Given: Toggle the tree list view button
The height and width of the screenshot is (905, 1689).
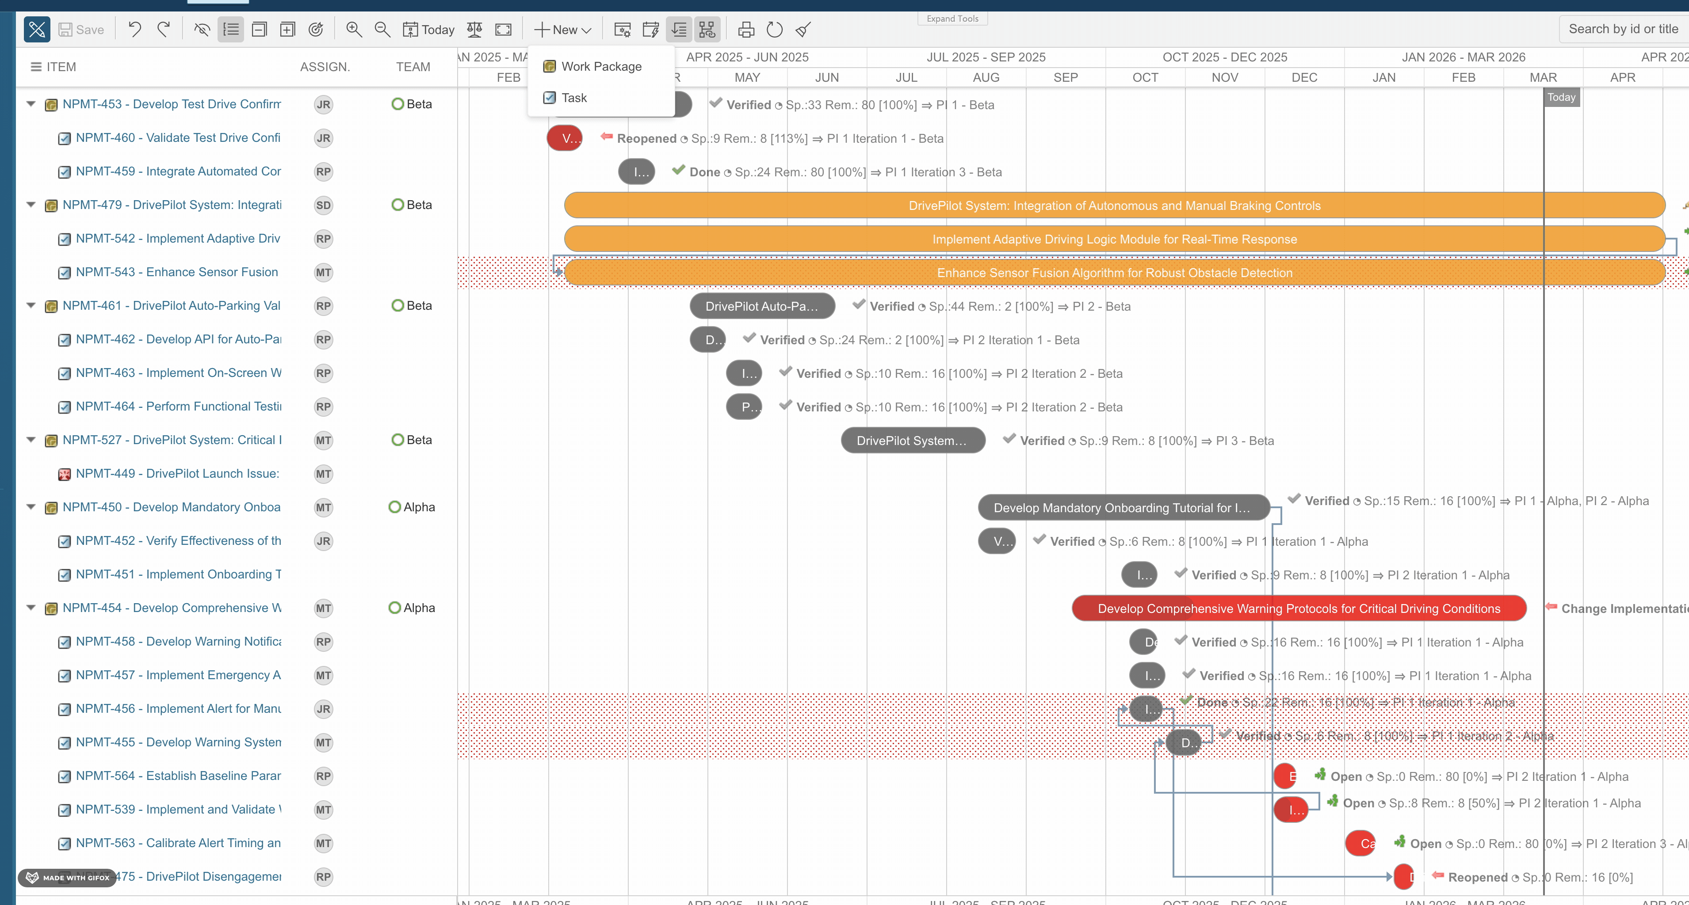Looking at the screenshot, I should coord(231,30).
